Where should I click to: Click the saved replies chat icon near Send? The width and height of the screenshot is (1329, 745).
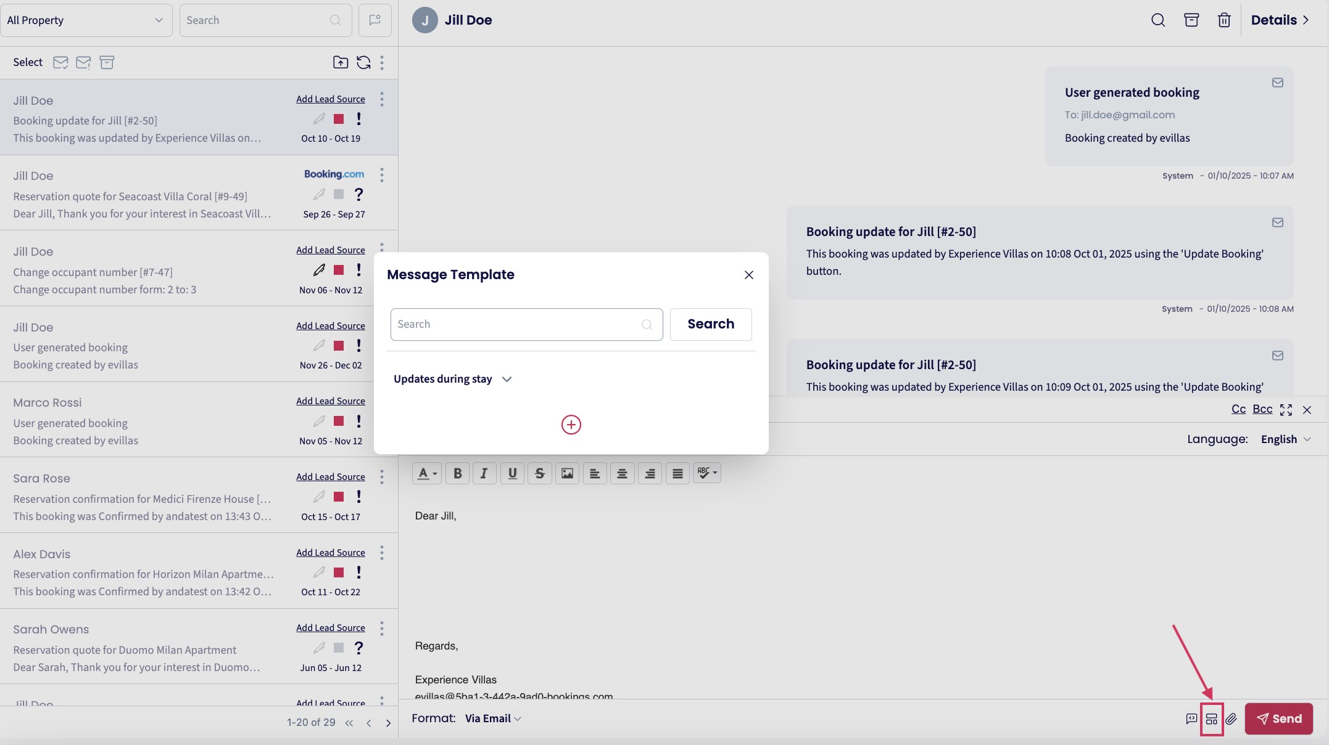(x=1191, y=719)
